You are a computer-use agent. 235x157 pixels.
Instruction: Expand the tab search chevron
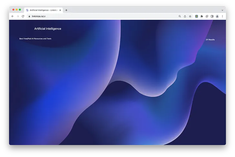[222, 10]
